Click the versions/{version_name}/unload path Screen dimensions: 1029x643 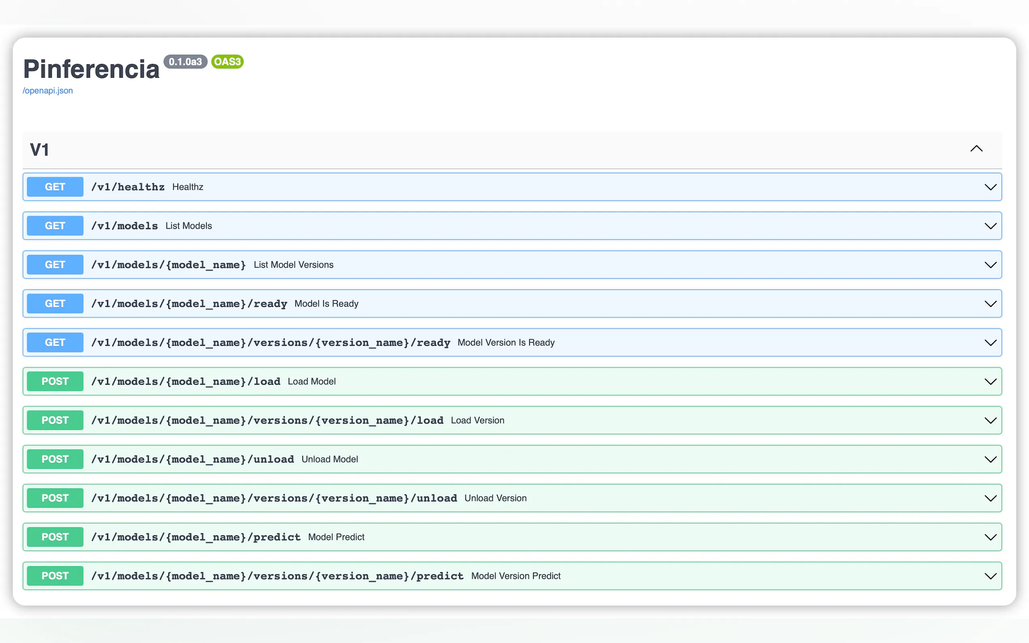click(x=274, y=498)
